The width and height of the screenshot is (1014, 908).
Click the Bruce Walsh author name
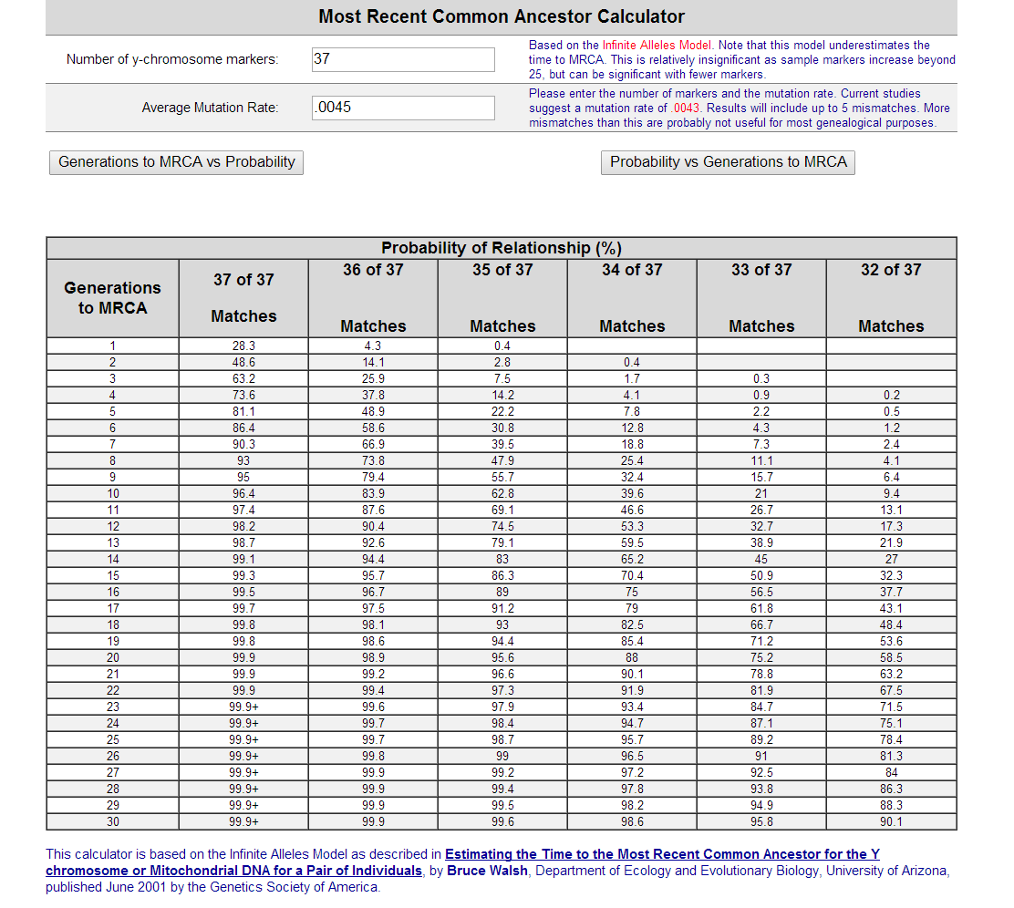tap(489, 871)
